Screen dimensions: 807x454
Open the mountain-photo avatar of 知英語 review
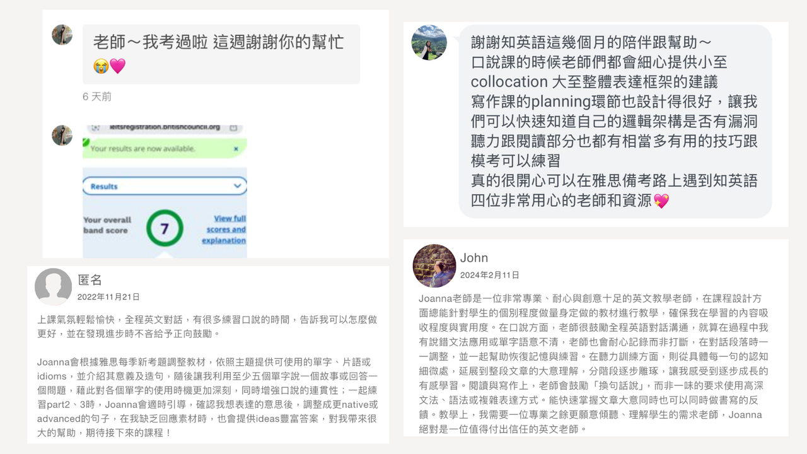(x=429, y=43)
